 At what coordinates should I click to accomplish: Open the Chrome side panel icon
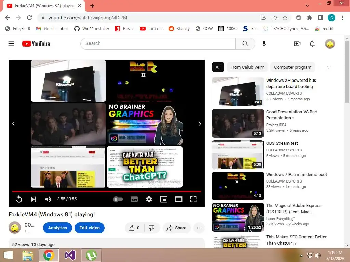pyautogui.click(x=321, y=18)
